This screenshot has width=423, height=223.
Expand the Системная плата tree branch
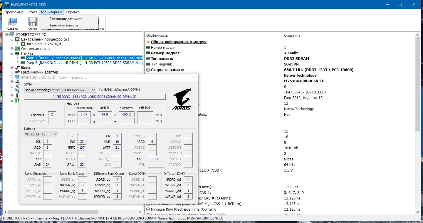pyautogui.click(x=12, y=49)
